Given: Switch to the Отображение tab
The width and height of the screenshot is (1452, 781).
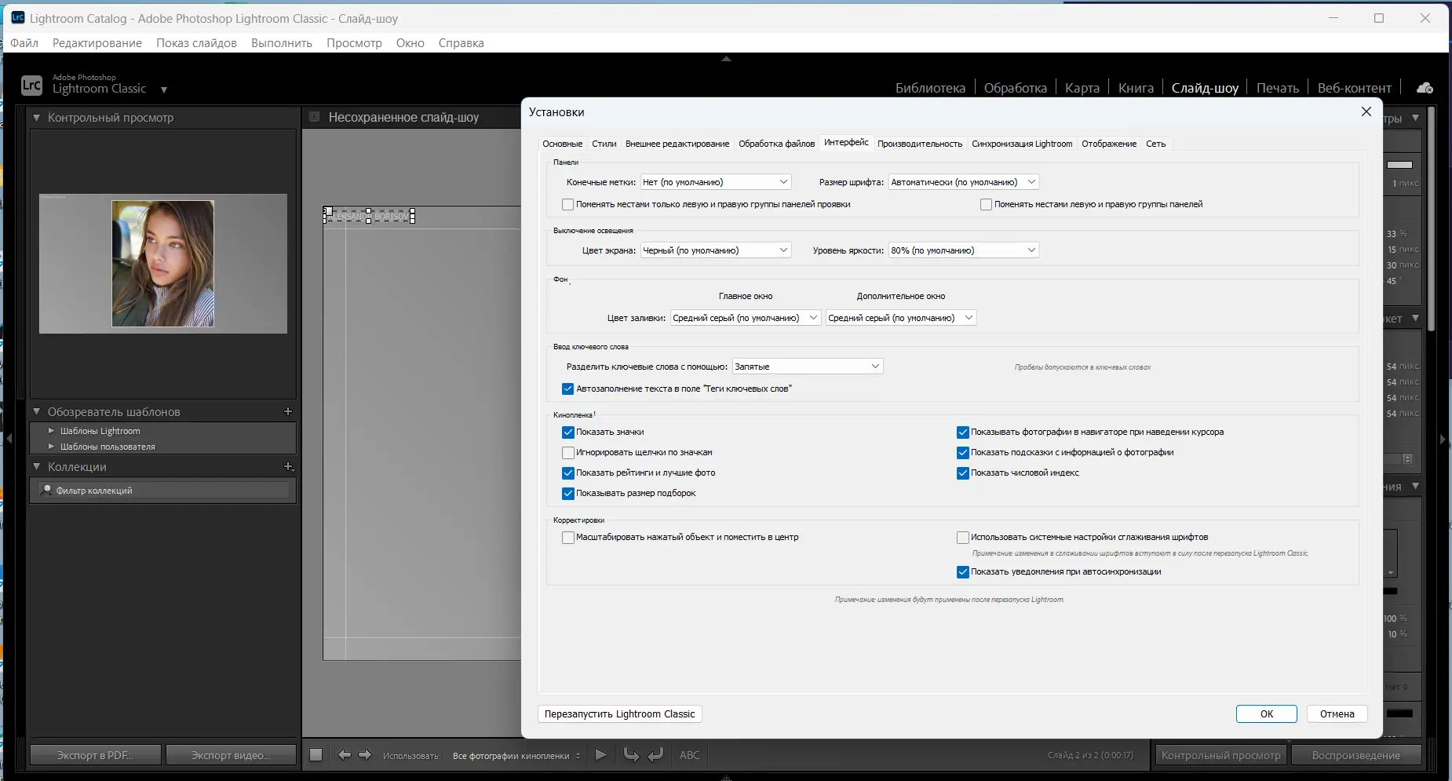Looking at the screenshot, I should pyautogui.click(x=1109, y=144).
